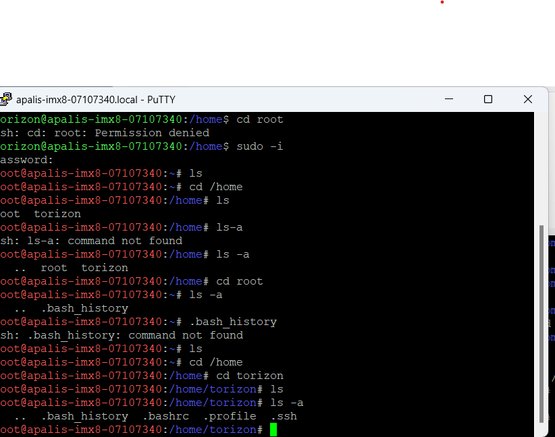
Task: Click '.. root torizon' listing output
Action: [x=71, y=268]
